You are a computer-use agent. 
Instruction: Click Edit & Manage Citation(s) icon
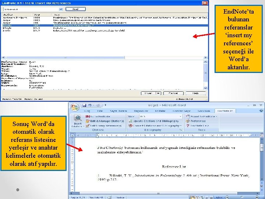[87, 121]
